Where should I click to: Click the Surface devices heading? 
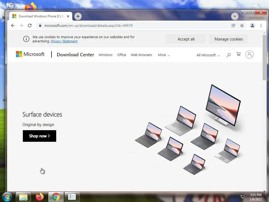pyautogui.click(x=42, y=114)
